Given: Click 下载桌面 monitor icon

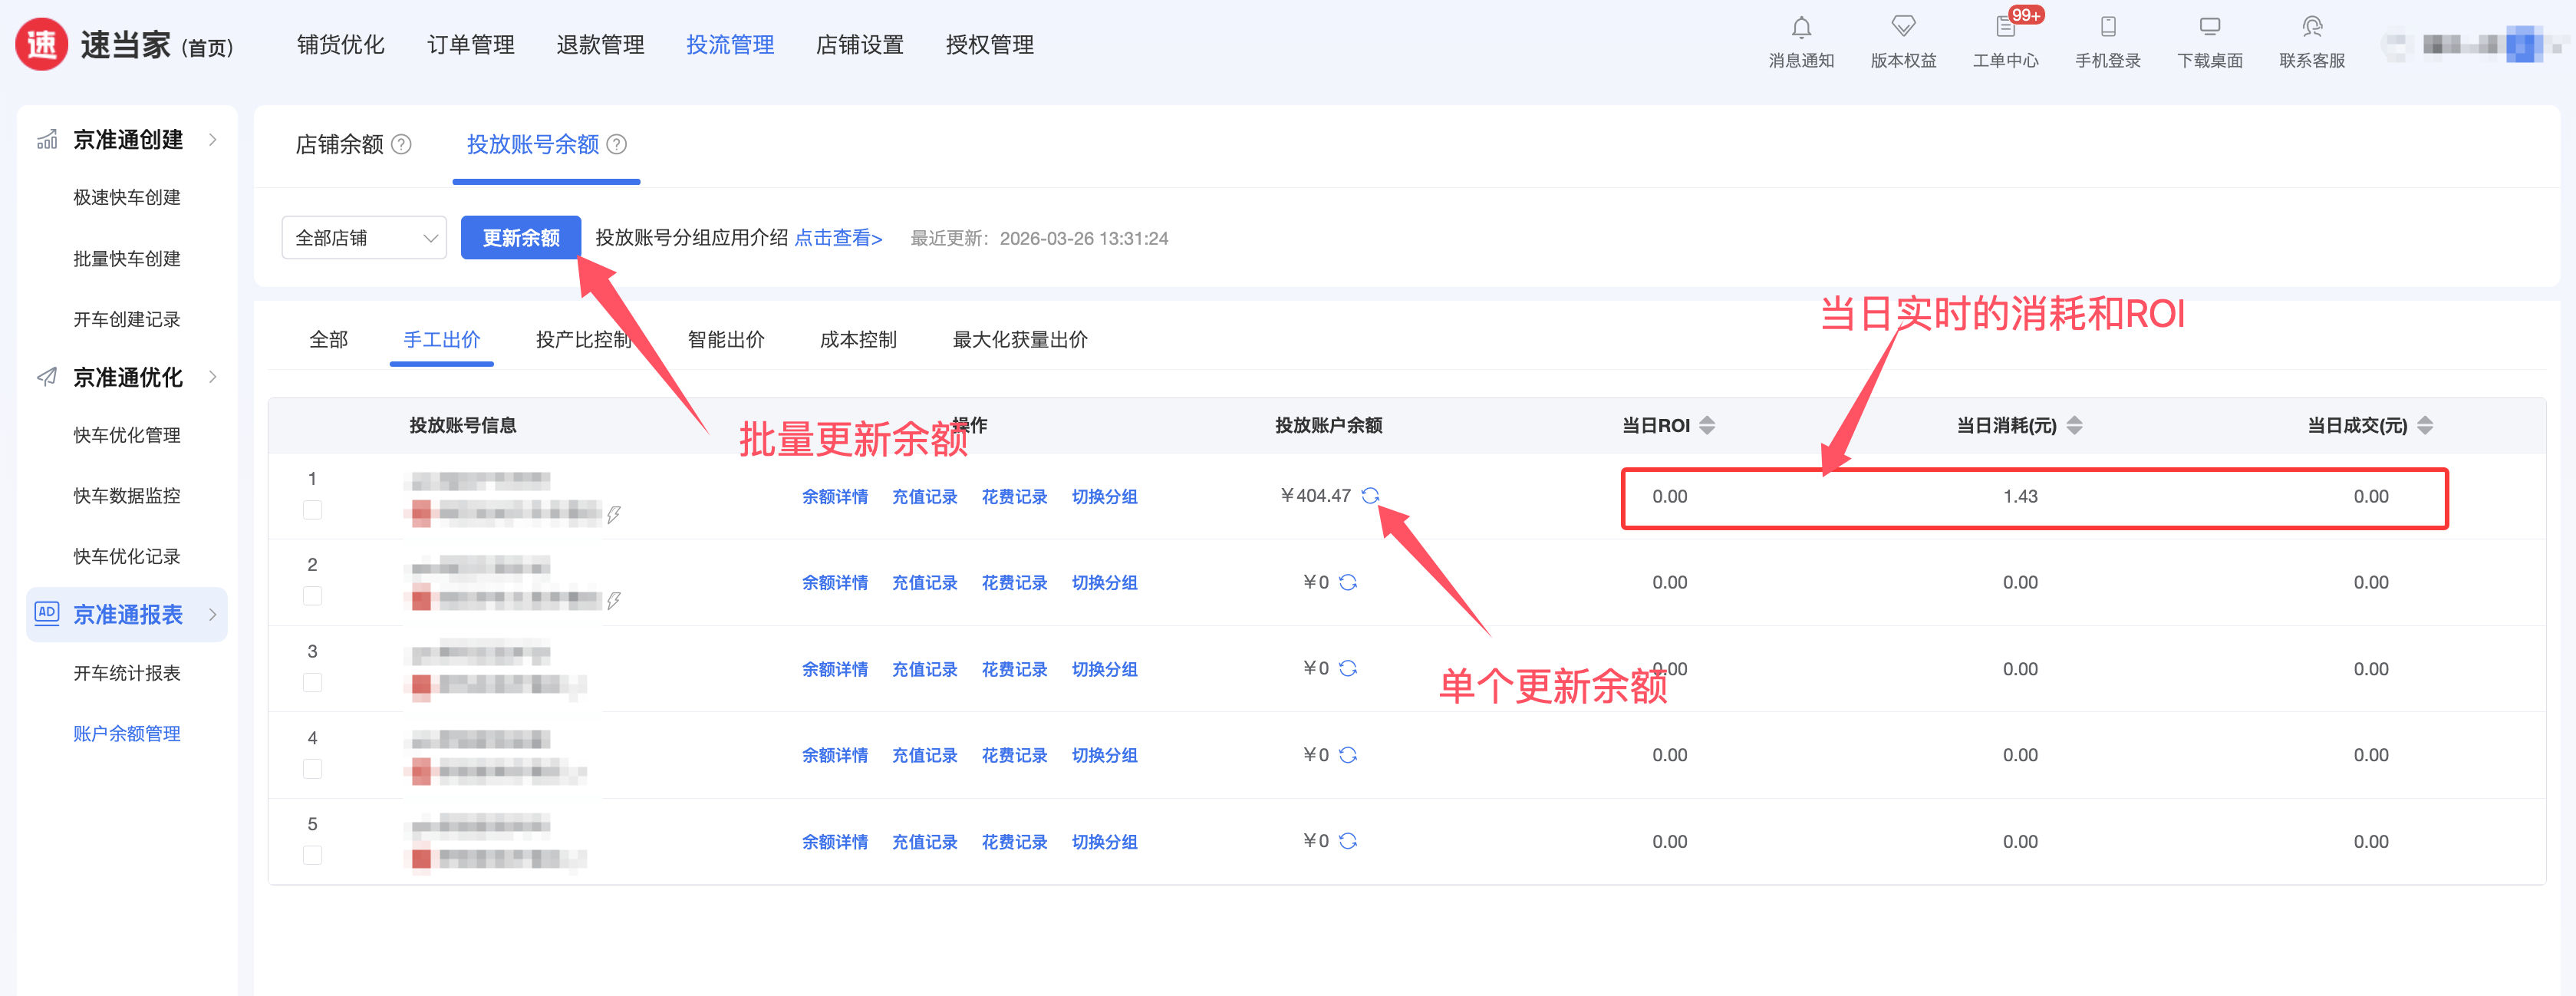Looking at the screenshot, I should (2210, 28).
